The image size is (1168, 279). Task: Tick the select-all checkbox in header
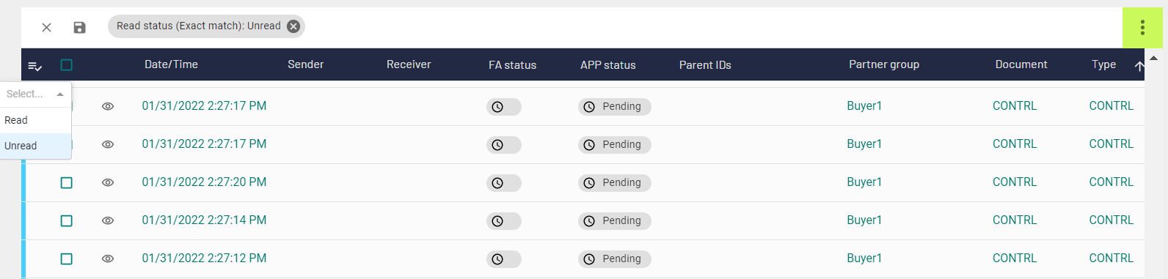click(x=67, y=65)
